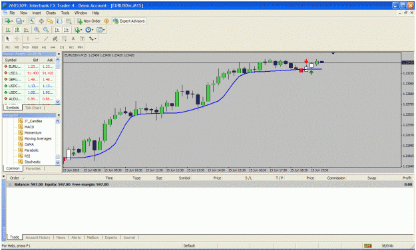Switch to H1 timeframe
The width and height of the screenshot is (416, 250).
tap(44, 47)
